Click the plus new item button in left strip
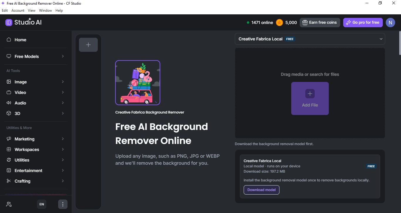This screenshot has width=401, height=213. [88, 45]
